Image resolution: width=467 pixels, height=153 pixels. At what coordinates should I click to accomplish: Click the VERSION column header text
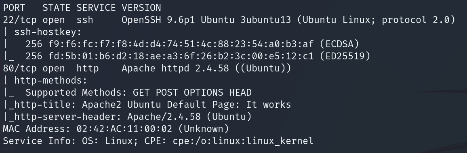pyautogui.click(x=141, y=8)
